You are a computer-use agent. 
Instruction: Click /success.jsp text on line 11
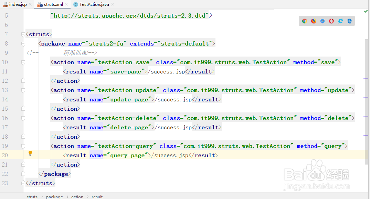pyautogui.click(x=166, y=72)
